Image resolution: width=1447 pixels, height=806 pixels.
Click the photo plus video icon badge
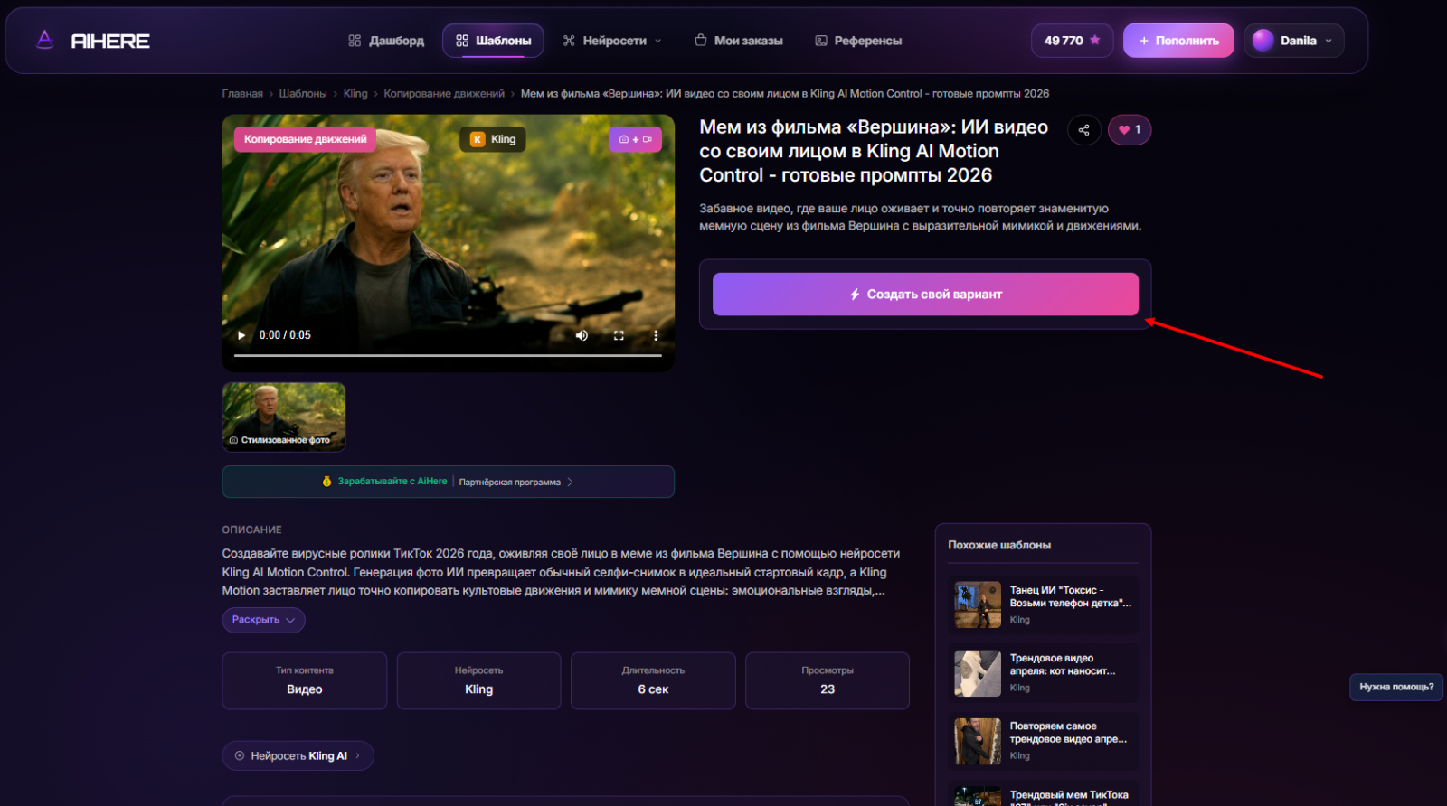[x=636, y=139]
